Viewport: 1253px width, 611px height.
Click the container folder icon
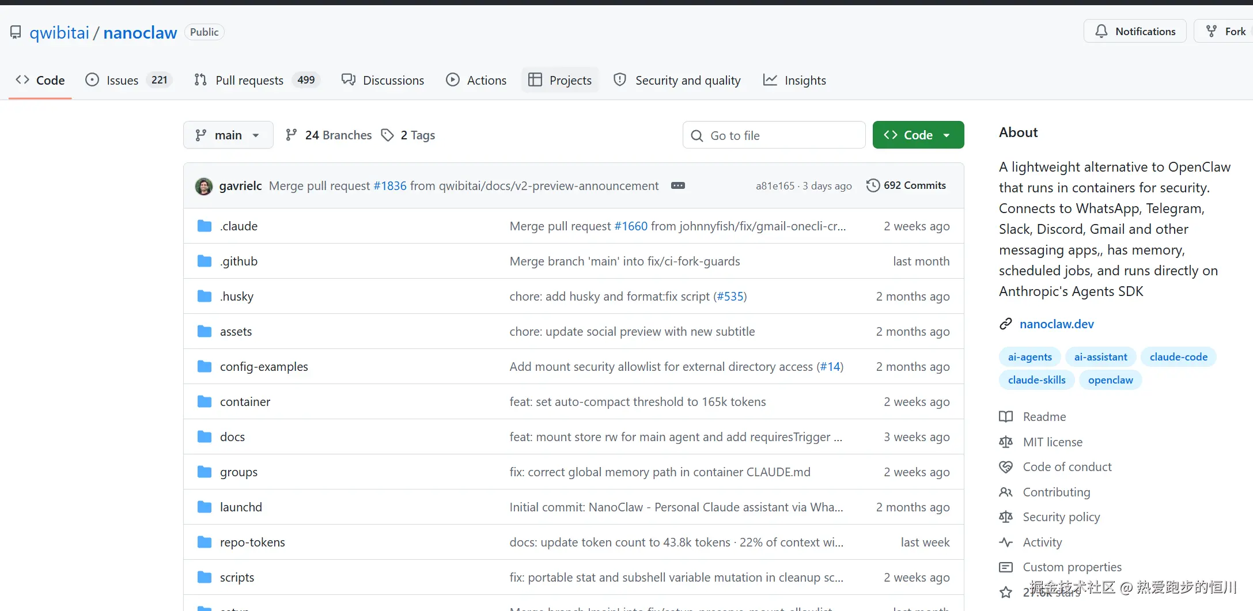click(x=205, y=401)
